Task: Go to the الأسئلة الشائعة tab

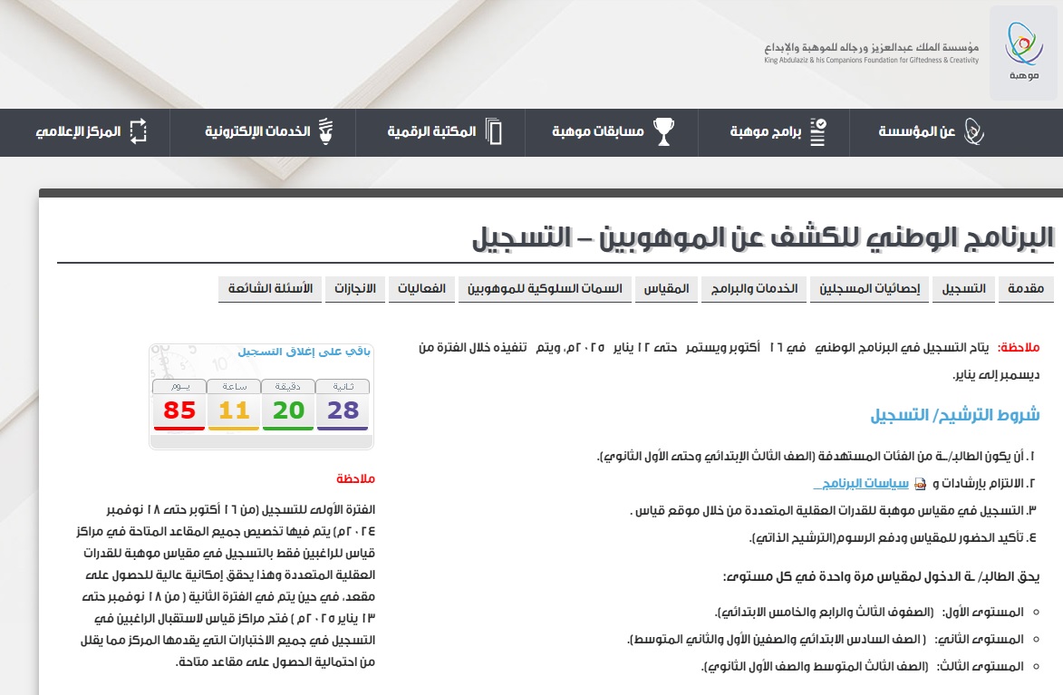Action: click(x=270, y=289)
